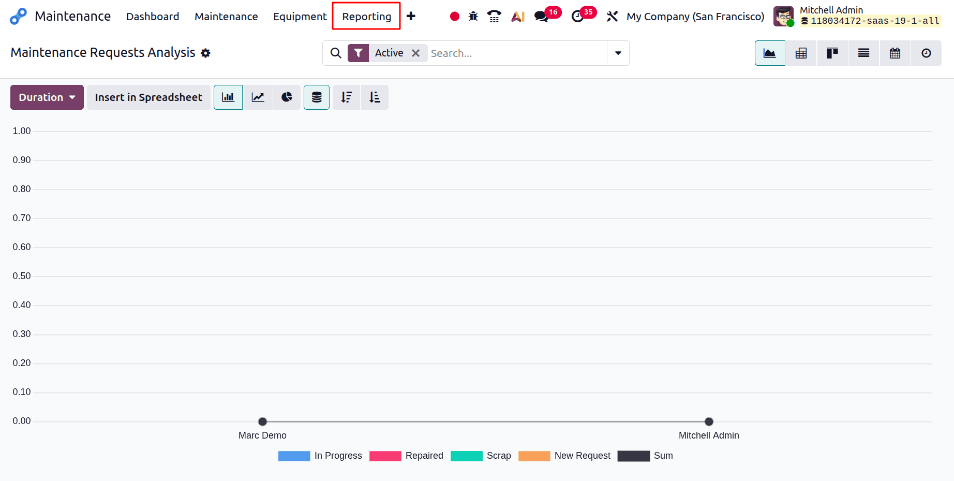Open the Dashboard menu

153,17
